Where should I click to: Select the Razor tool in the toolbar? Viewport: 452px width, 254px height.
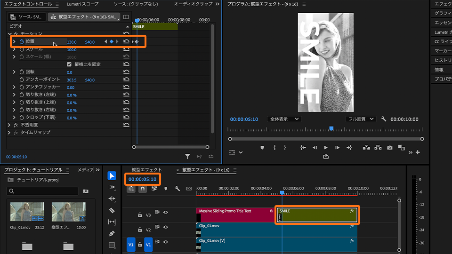click(x=112, y=211)
